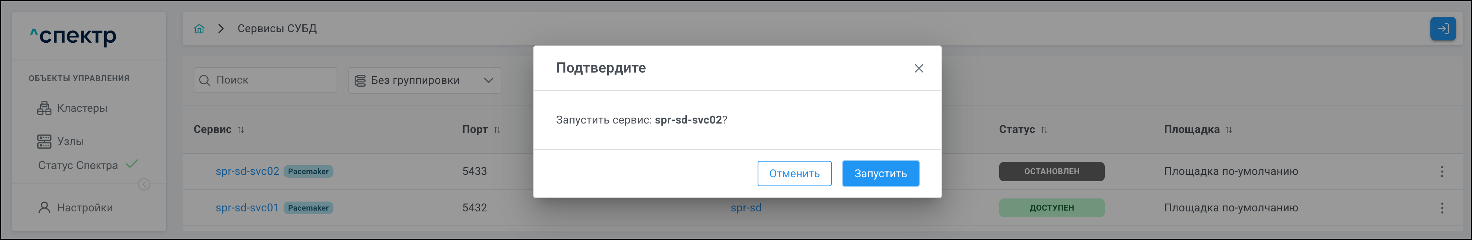The height and width of the screenshot is (240, 1472).
Task: Sort table by Площадка column
Action: pyautogui.click(x=1228, y=130)
